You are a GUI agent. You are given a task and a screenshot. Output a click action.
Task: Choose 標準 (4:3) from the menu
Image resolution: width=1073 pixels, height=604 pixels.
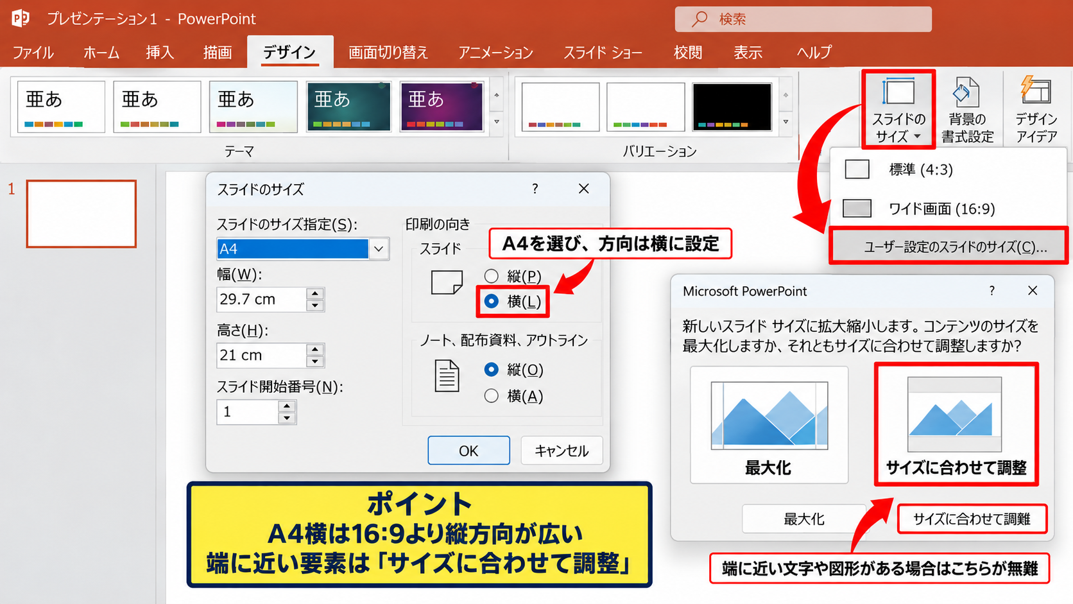949,169
